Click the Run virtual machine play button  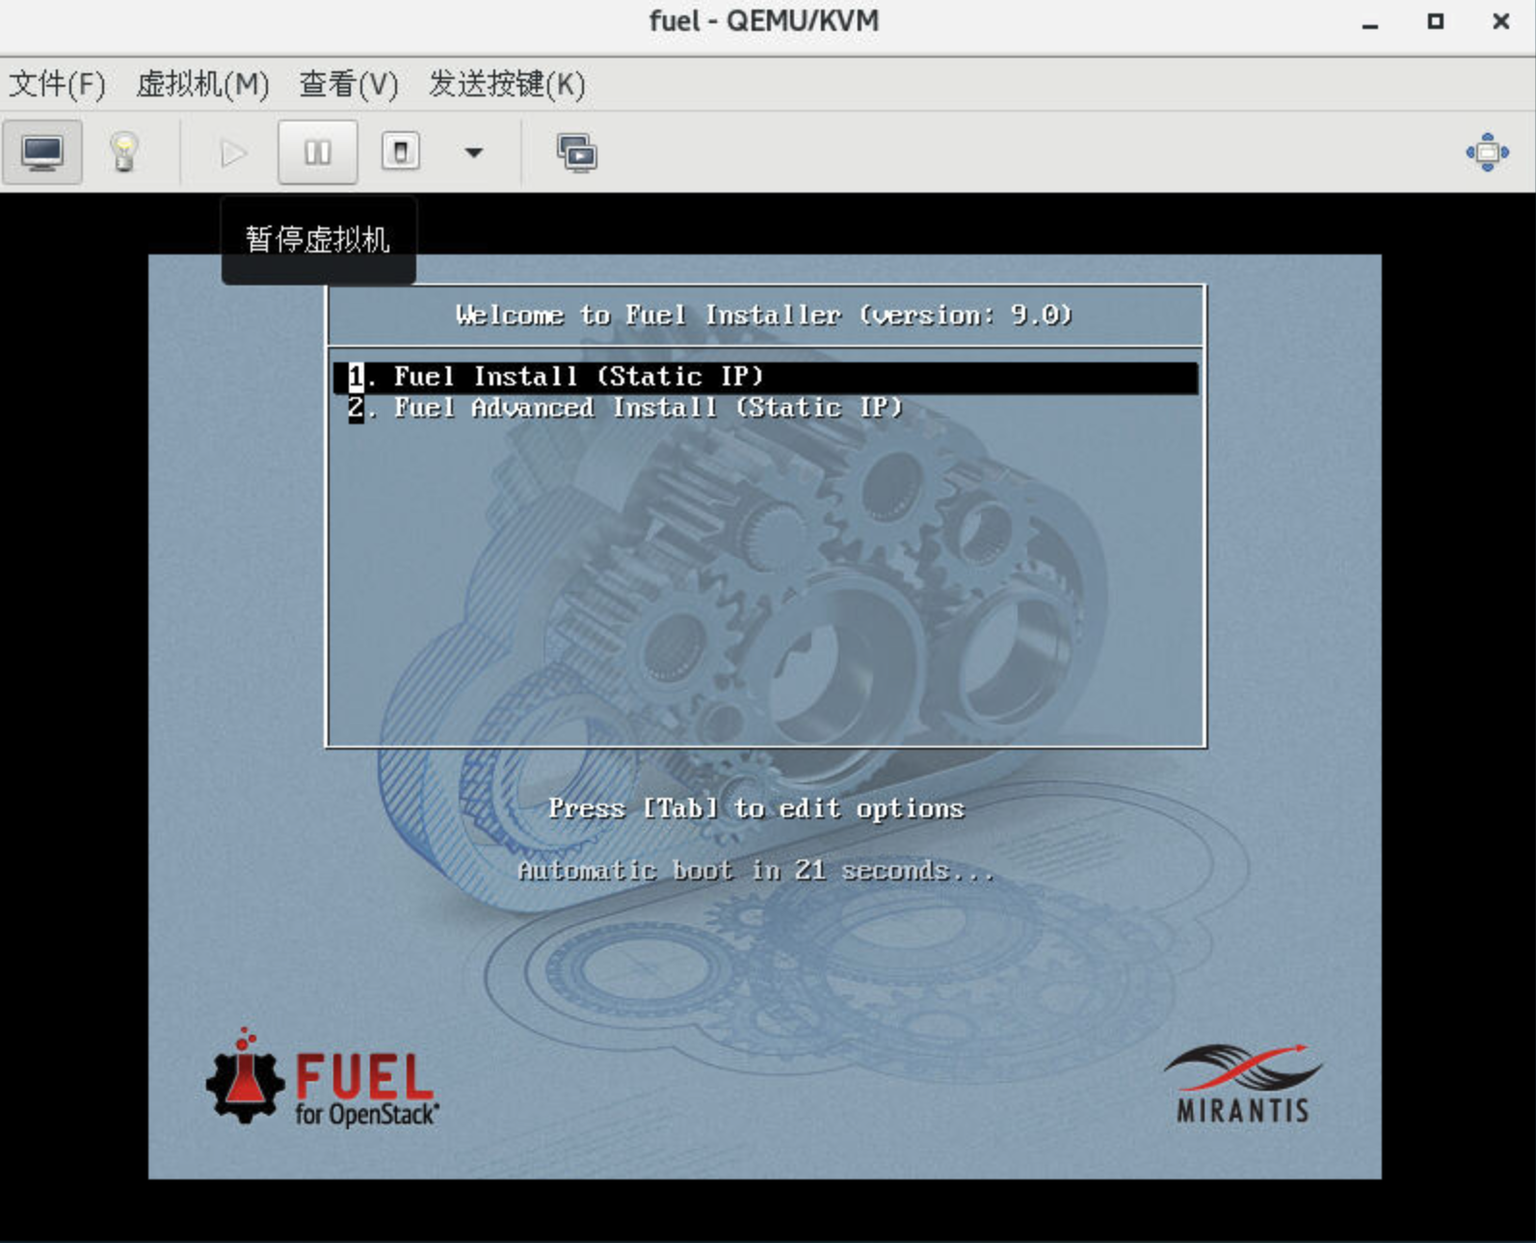click(232, 152)
